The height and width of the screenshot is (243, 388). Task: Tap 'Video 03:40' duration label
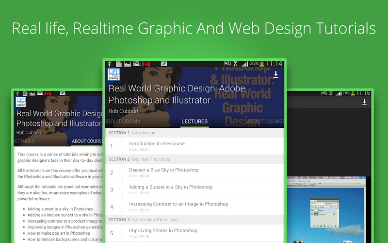[x=139, y=236]
